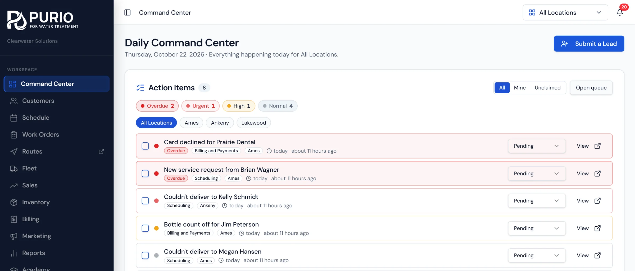Screen dimensions: 635x271
Task: Click View for Bottle count off for Jim Peterson
Action: click(x=589, y=228)
